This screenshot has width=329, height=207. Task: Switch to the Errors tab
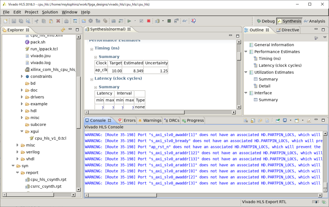[127, 120]
